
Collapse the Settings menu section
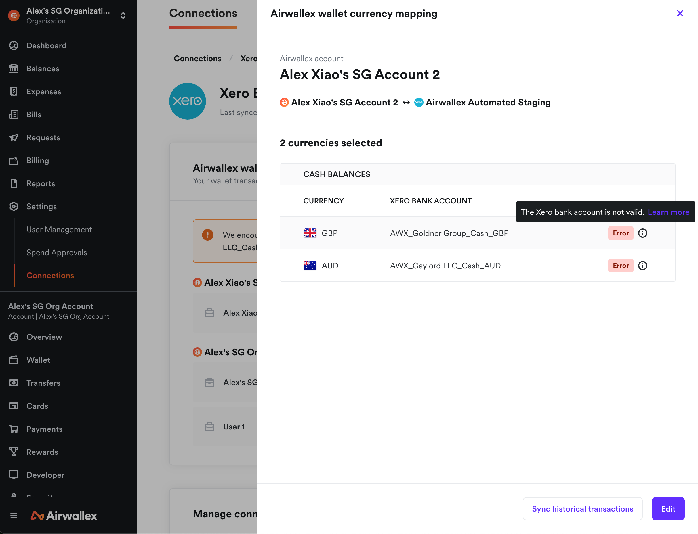coord(41,206)
